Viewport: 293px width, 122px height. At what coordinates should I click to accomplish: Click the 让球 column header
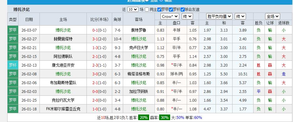pyautogui.click(x=270, y=23)
